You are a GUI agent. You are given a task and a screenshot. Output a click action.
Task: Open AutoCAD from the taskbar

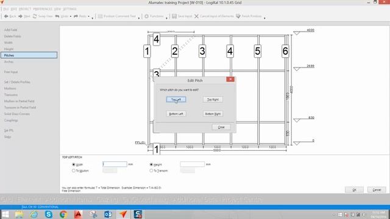(78, 214)
